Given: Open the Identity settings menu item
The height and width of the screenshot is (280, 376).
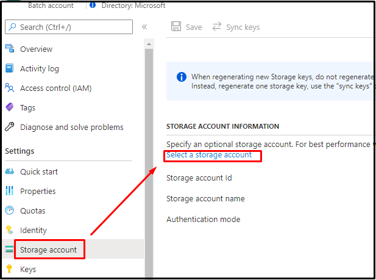Looking at the screenshot, I should [x=34, y=230].
